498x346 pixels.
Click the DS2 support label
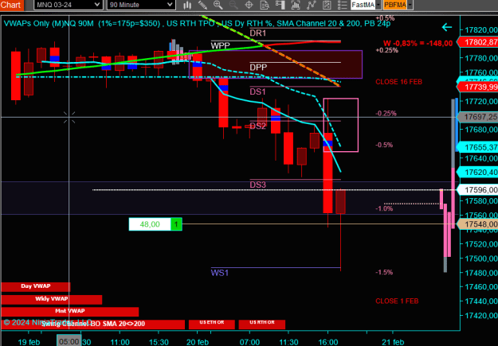pos(257,126)
